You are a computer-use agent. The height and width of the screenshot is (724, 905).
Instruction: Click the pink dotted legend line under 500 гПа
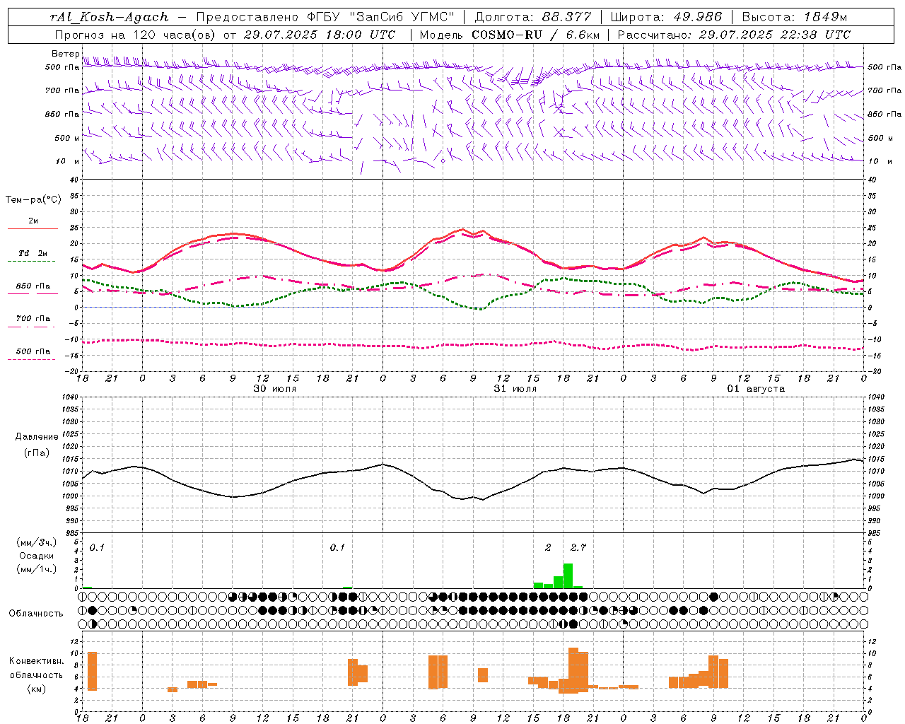(x=31, y=359)
